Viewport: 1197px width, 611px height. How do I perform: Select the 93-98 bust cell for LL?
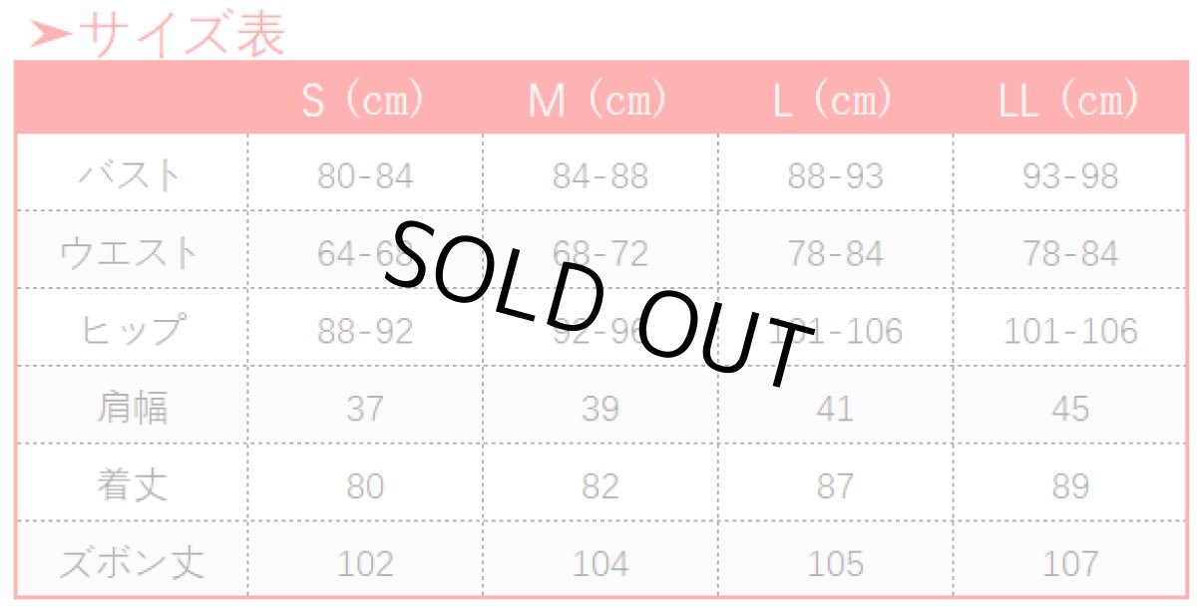(1070, 176)
